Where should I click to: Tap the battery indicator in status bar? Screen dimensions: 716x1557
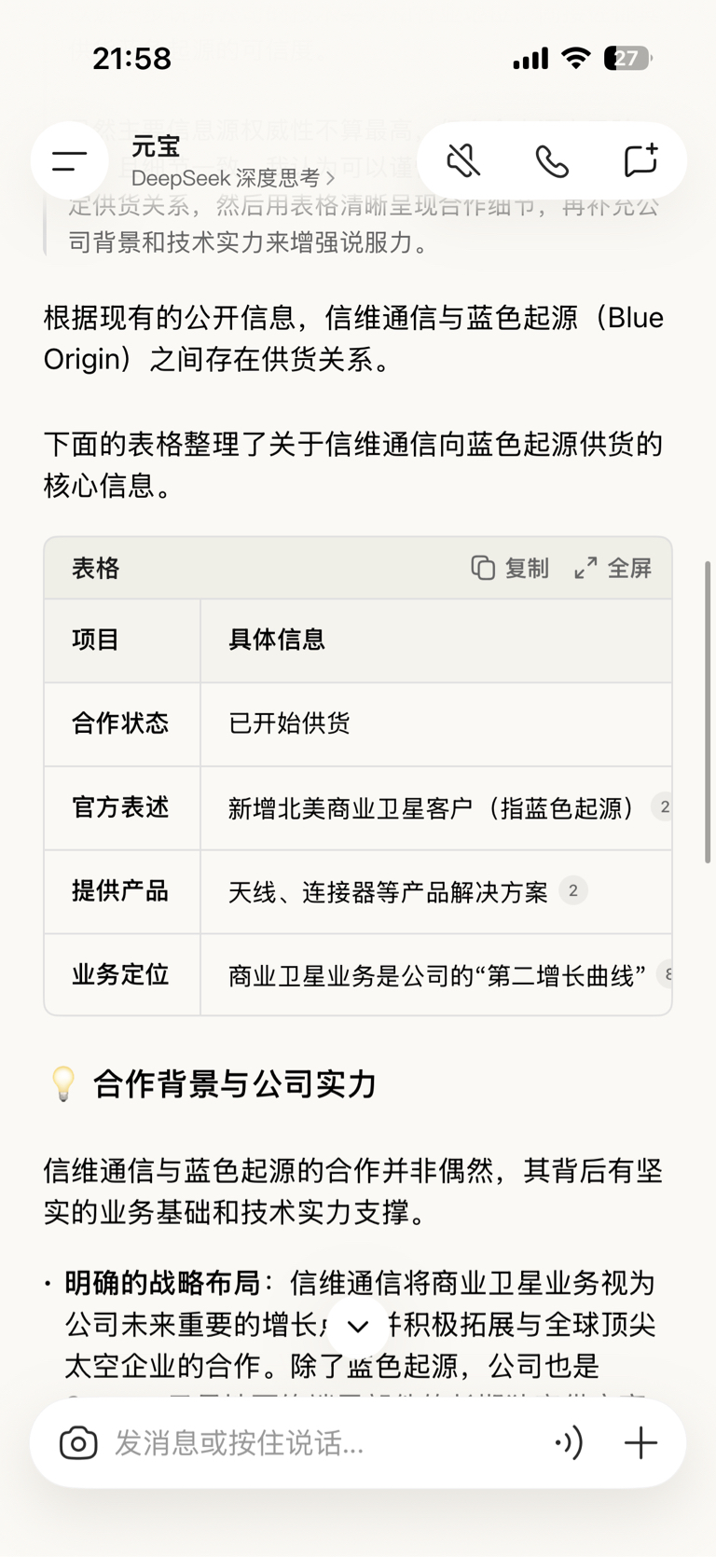pos(627,59)
